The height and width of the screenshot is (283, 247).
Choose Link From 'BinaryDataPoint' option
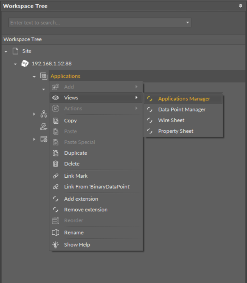click(97, 187)
